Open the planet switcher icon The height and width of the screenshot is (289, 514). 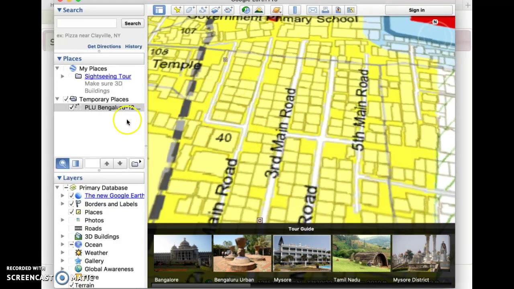point(276,10)
